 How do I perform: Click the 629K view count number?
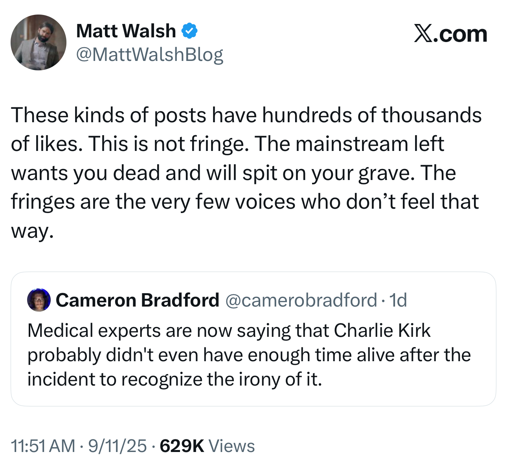point(182,446)
